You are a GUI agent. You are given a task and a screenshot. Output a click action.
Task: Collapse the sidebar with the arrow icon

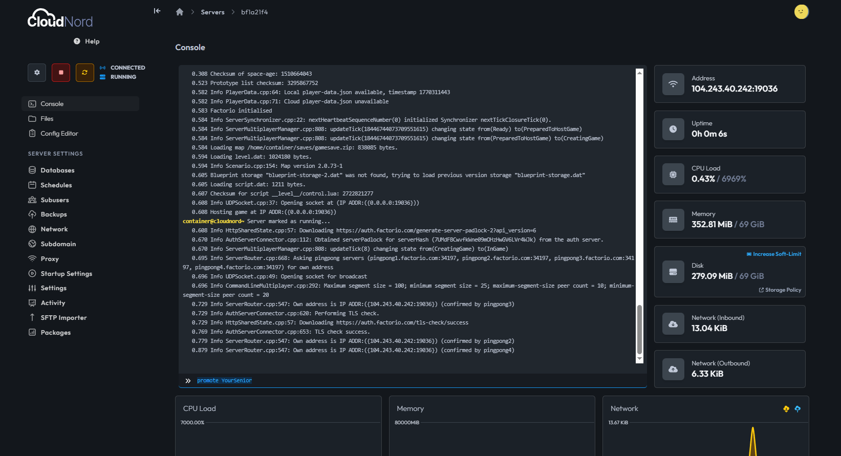tap(157, 11)
